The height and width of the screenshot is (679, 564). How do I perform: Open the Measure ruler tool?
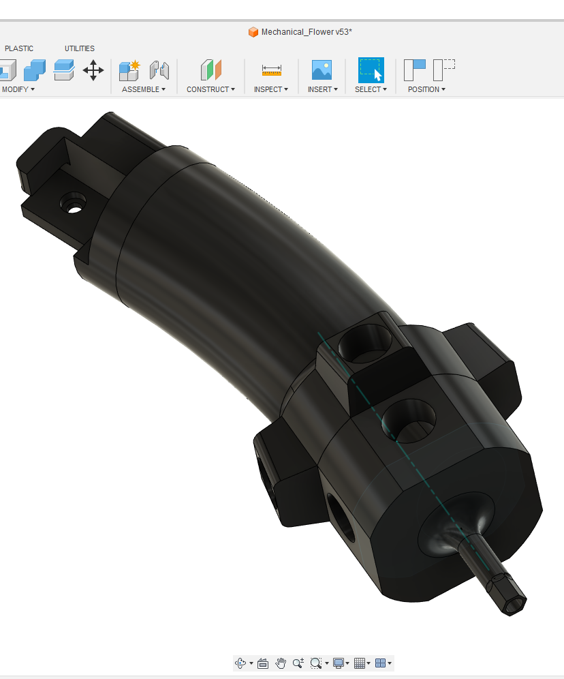[x=272, y=70]
